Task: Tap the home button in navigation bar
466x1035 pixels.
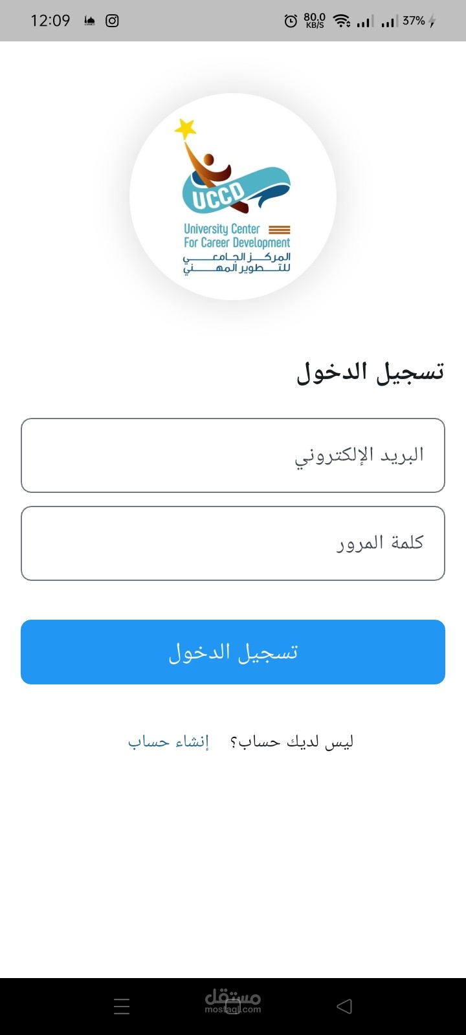Action: [233, 1006]
